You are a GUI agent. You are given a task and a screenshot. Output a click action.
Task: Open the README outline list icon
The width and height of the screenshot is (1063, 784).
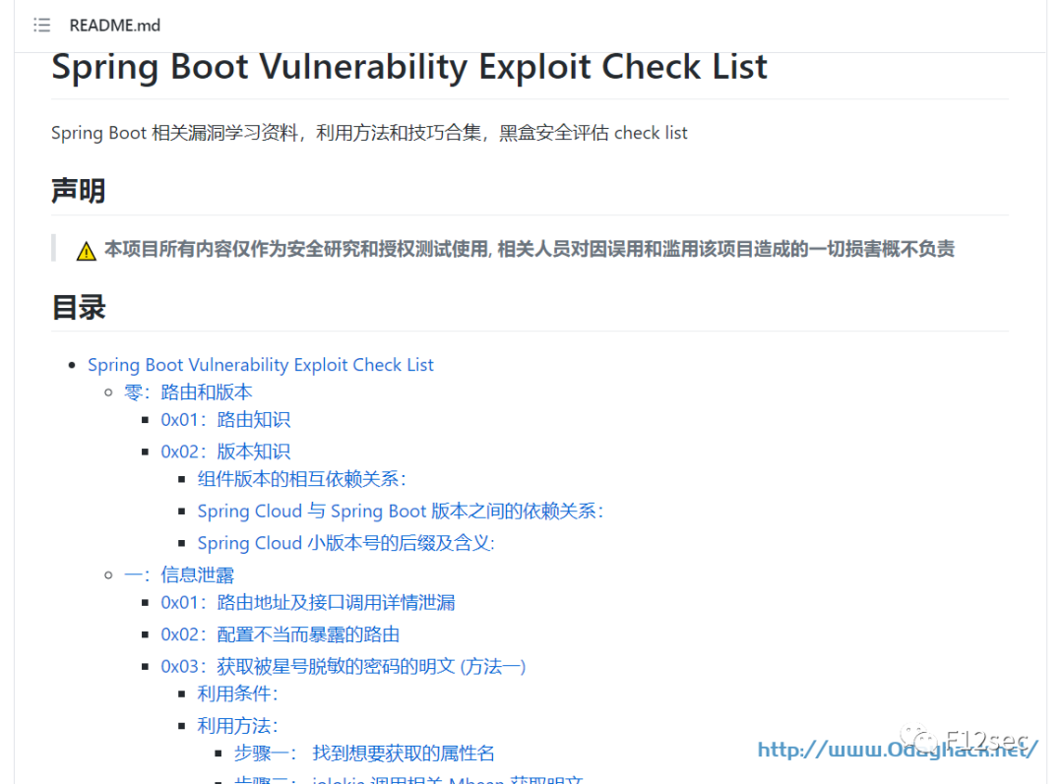tap(42, 25)
